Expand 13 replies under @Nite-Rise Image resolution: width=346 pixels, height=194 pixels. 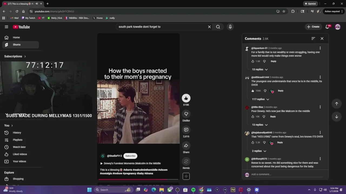coord(260,125)
